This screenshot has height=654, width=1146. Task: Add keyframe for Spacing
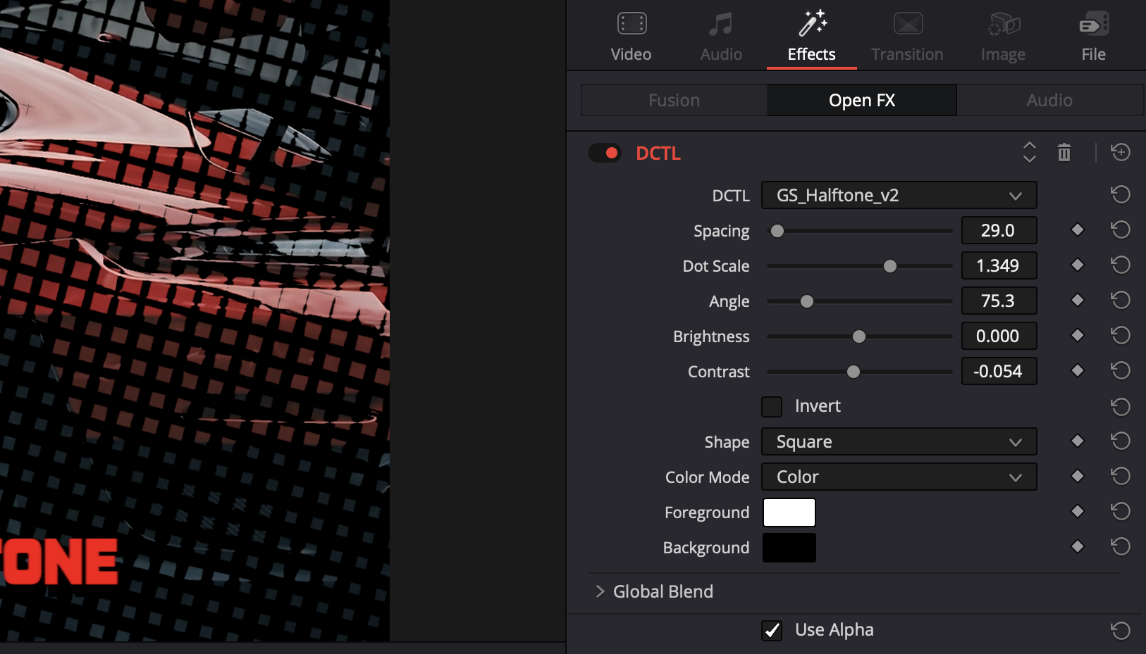(x=1077, y=229)
